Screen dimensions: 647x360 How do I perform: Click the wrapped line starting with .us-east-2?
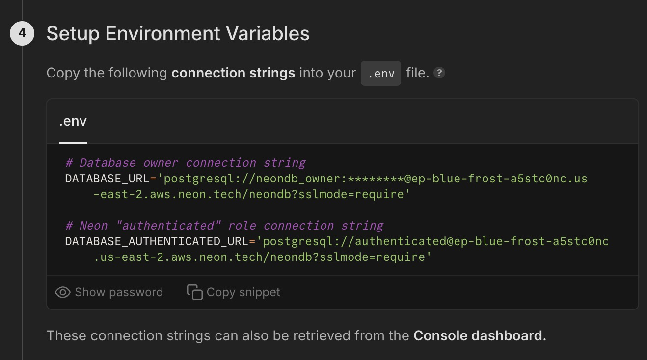coord(262,257)
